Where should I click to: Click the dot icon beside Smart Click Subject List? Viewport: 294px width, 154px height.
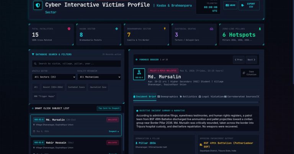coord(33,109)
